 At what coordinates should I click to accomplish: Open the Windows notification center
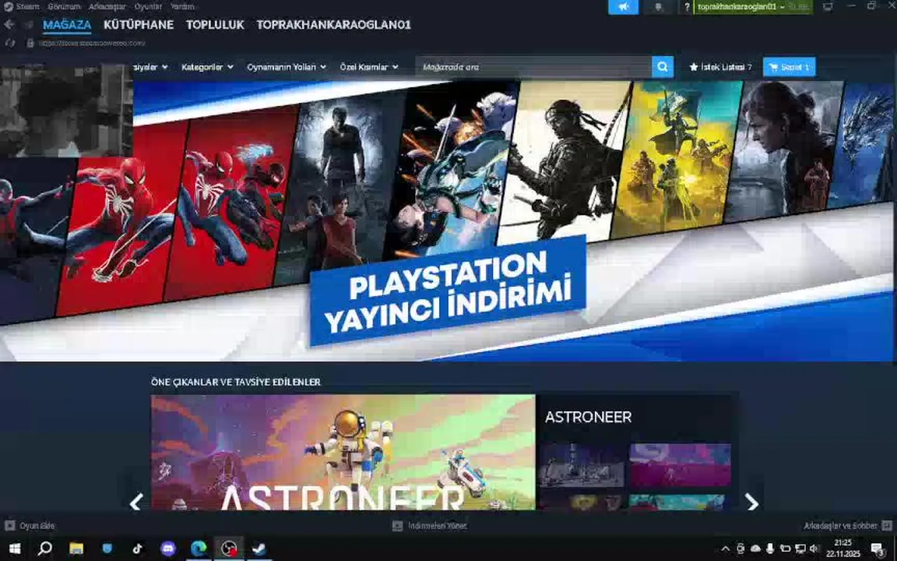[x=878, y=549]
